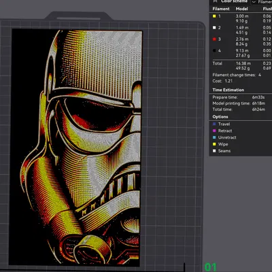Viewport: 272px width, 272px height.
Task: Click the 1.49 m model length value
Action: (x=242, y=28)
